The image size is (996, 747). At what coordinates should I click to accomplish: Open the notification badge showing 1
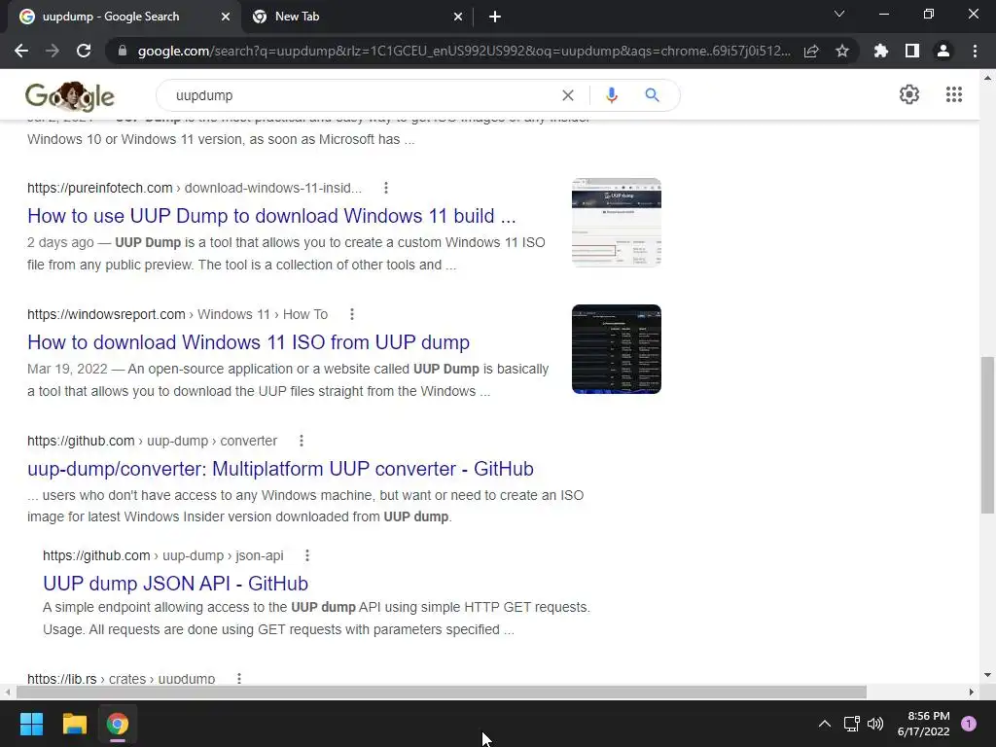click(x=969, y=724)
